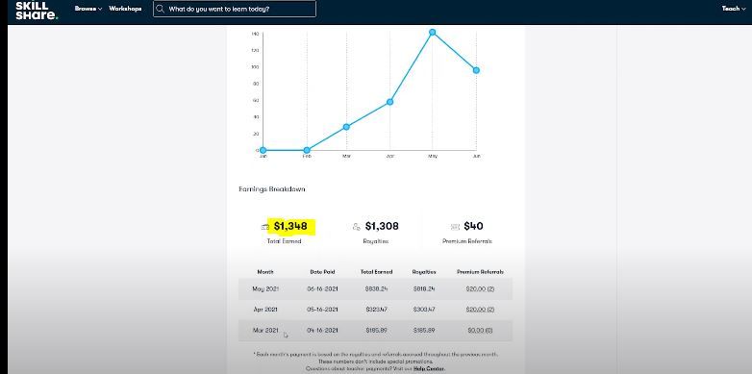The image size is (752, 374).
Task: Click the $20.00 (2) referrals link for Apr 2021
Action: [480, 310]
